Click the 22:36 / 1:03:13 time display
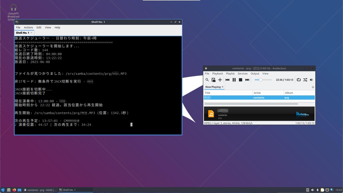 click(284, 80)
